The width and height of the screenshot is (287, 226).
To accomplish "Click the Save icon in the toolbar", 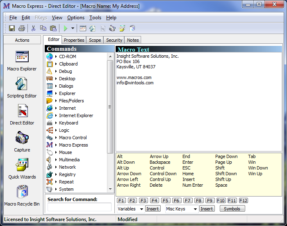I will click(12, 28).
